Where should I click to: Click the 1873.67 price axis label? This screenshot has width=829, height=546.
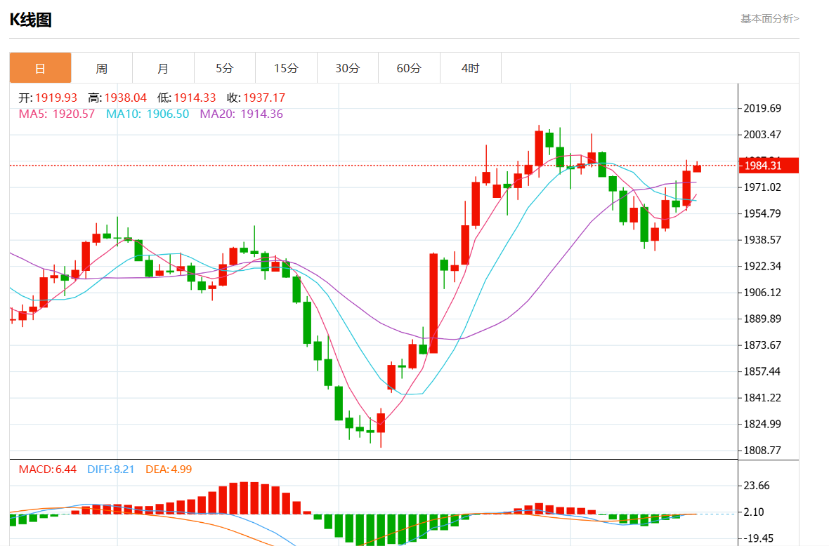(762, 345)
